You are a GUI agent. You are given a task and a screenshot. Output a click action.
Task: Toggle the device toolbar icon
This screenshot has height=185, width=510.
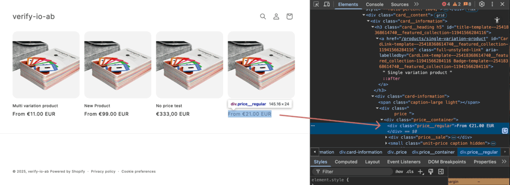(x=327, y=4)
